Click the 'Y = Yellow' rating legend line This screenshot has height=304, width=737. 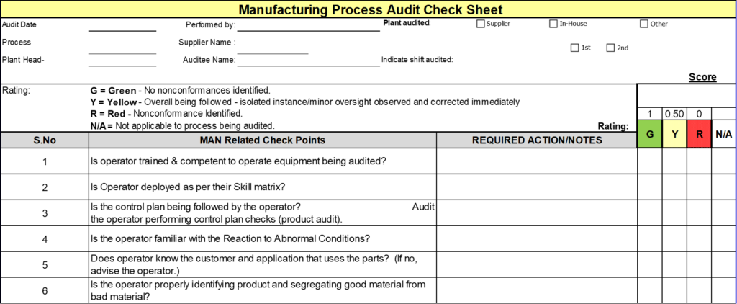(304, 102)
